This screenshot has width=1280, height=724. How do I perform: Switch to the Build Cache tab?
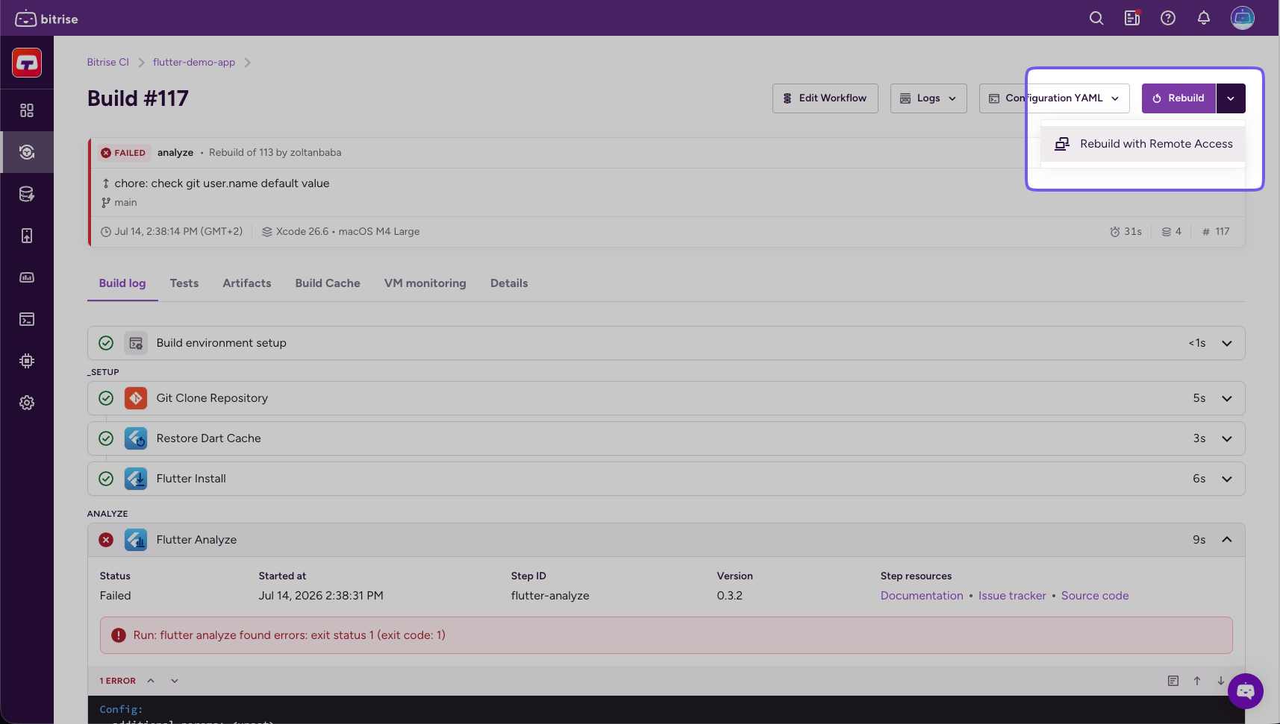[328, 283]
